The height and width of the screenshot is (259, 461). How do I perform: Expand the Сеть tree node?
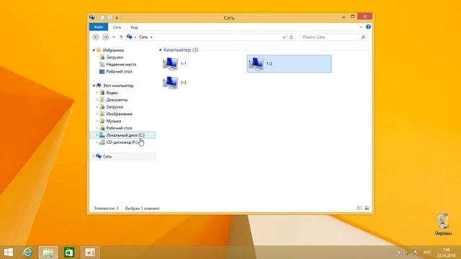click(94, 157)
